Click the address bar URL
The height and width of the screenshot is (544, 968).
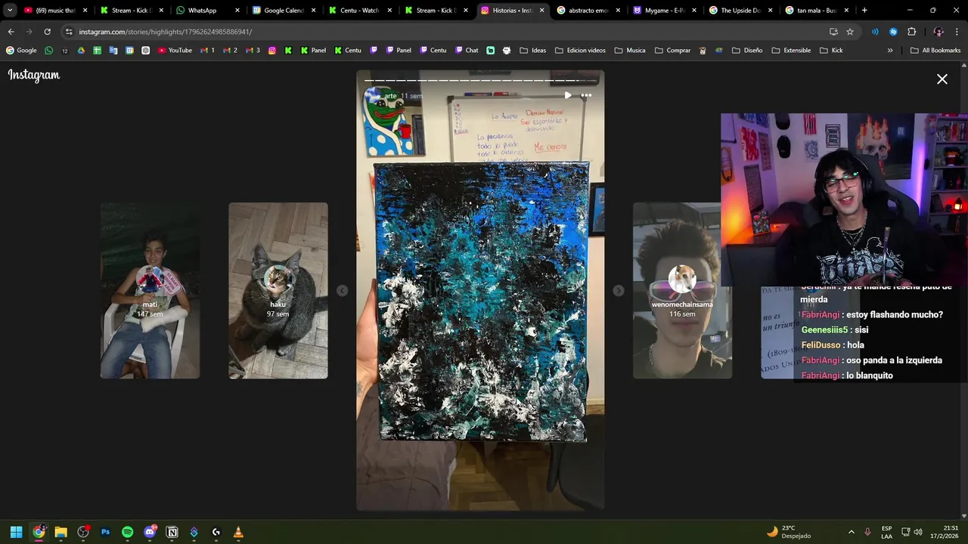(166, 32)
